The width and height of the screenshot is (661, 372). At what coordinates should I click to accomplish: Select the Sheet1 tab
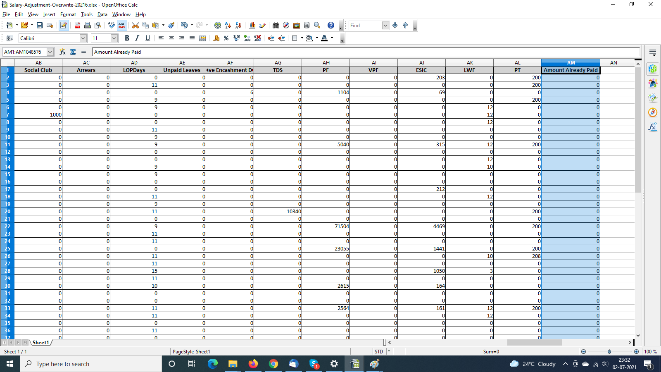point(41,342)
